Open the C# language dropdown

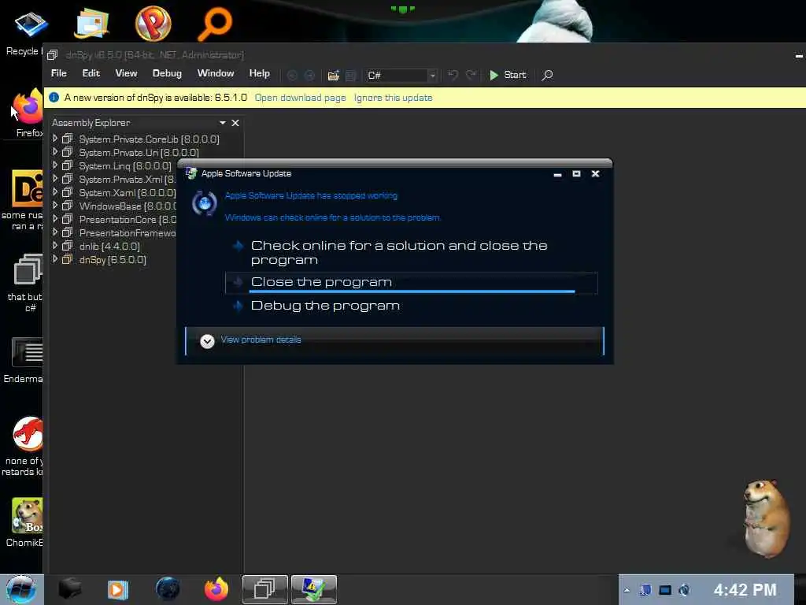click(401, 75)
